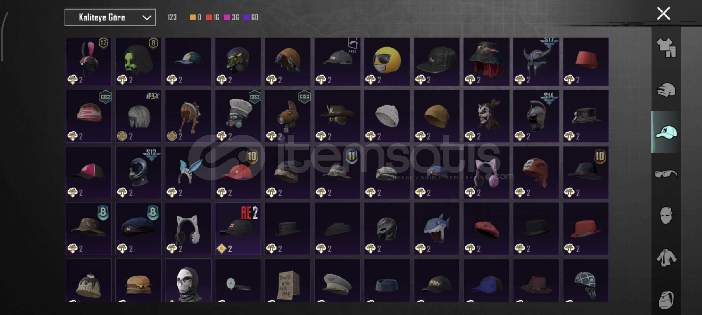Open the glasses category icon
Screen dimensions: 702x315
pyautogui.click(x=666, y=174)
